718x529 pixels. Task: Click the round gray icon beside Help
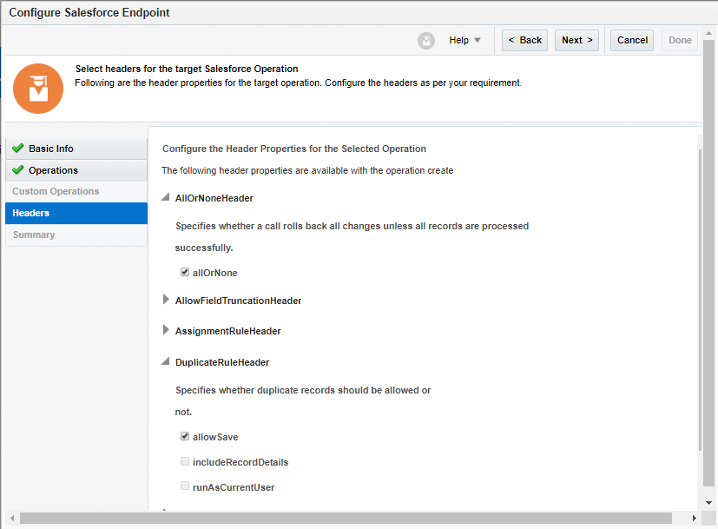click(426, 41)
